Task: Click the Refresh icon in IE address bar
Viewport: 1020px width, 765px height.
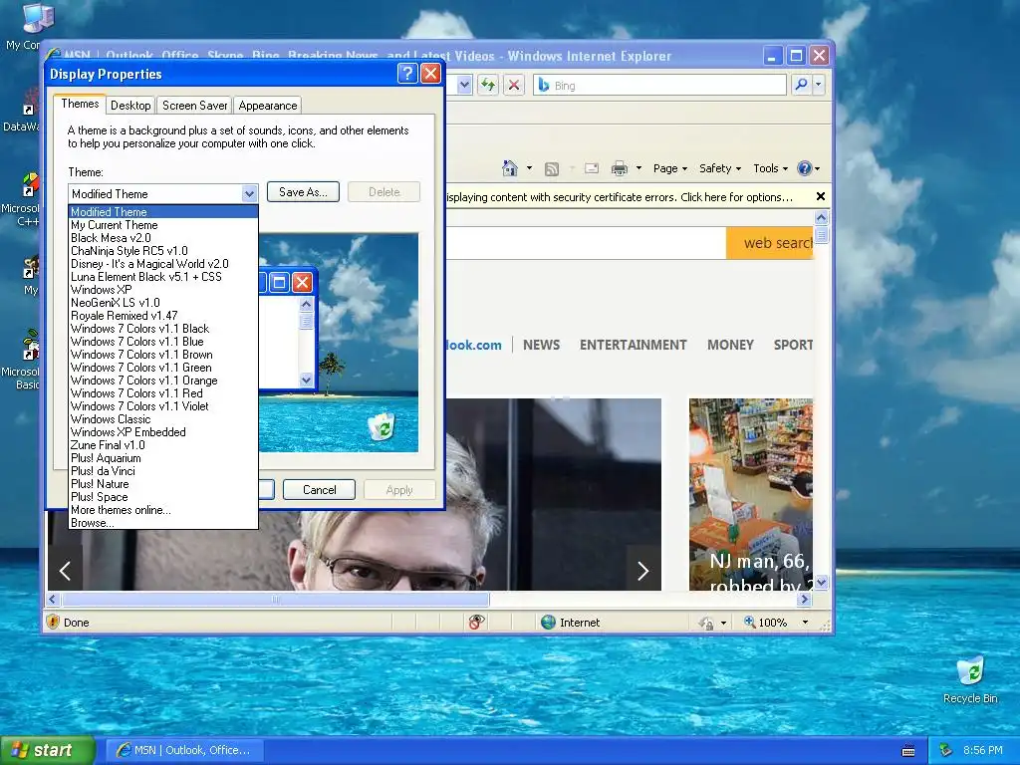Action: coord(488,86)
